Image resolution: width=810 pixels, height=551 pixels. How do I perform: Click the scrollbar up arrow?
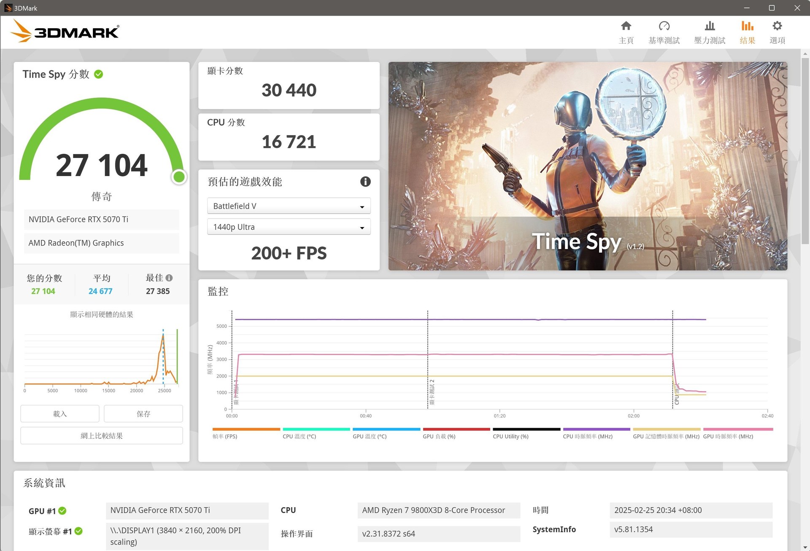(x=805, y=54)
